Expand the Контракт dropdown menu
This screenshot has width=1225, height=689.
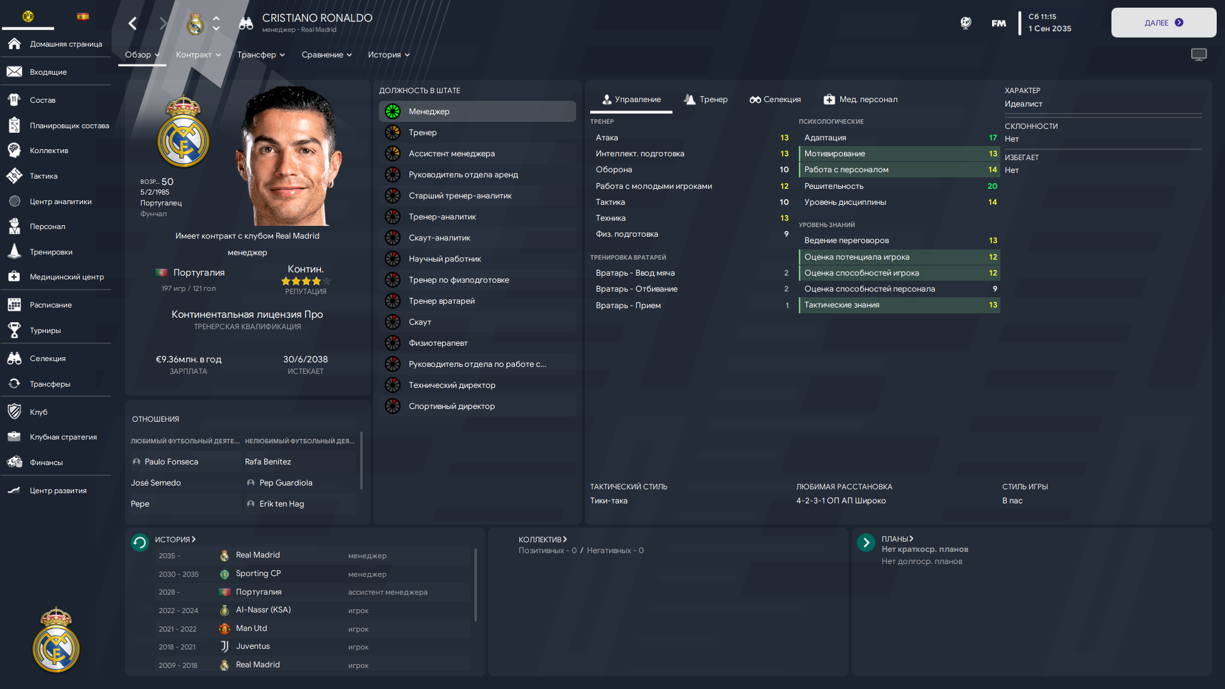(x=198, y=55)
